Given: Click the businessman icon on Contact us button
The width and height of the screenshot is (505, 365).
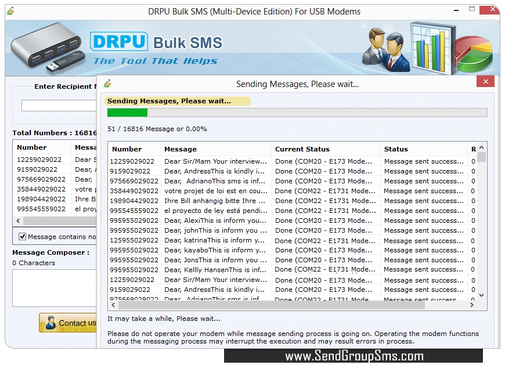Looking at the screenshot, I should (x=52, y=323).
